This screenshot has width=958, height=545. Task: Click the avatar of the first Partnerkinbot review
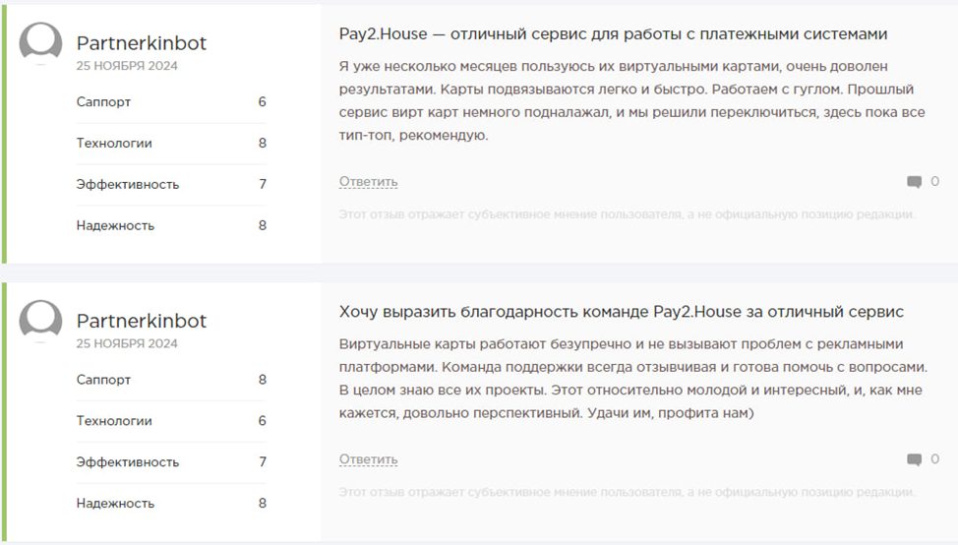click(41, 43)
